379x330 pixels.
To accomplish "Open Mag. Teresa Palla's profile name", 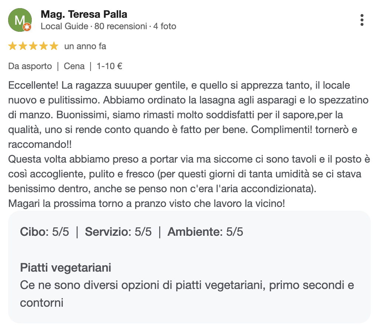I will pos(84,14).
